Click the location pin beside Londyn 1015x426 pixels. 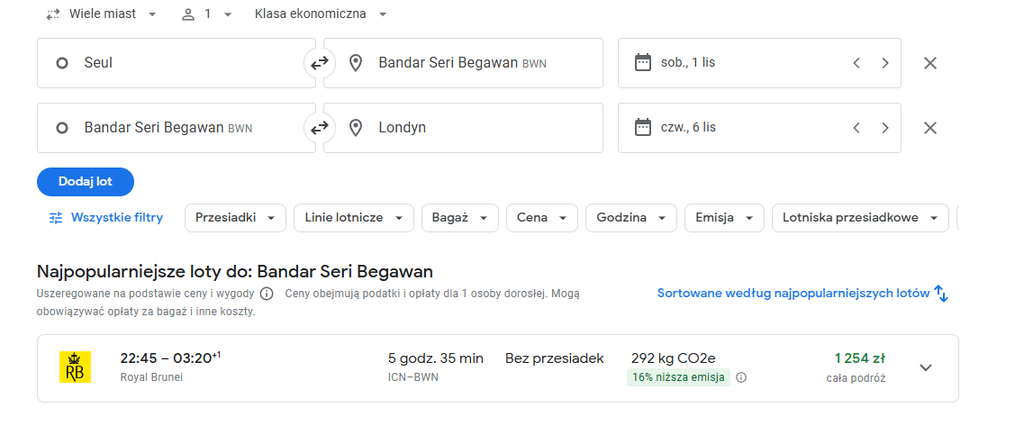(355, 128)
